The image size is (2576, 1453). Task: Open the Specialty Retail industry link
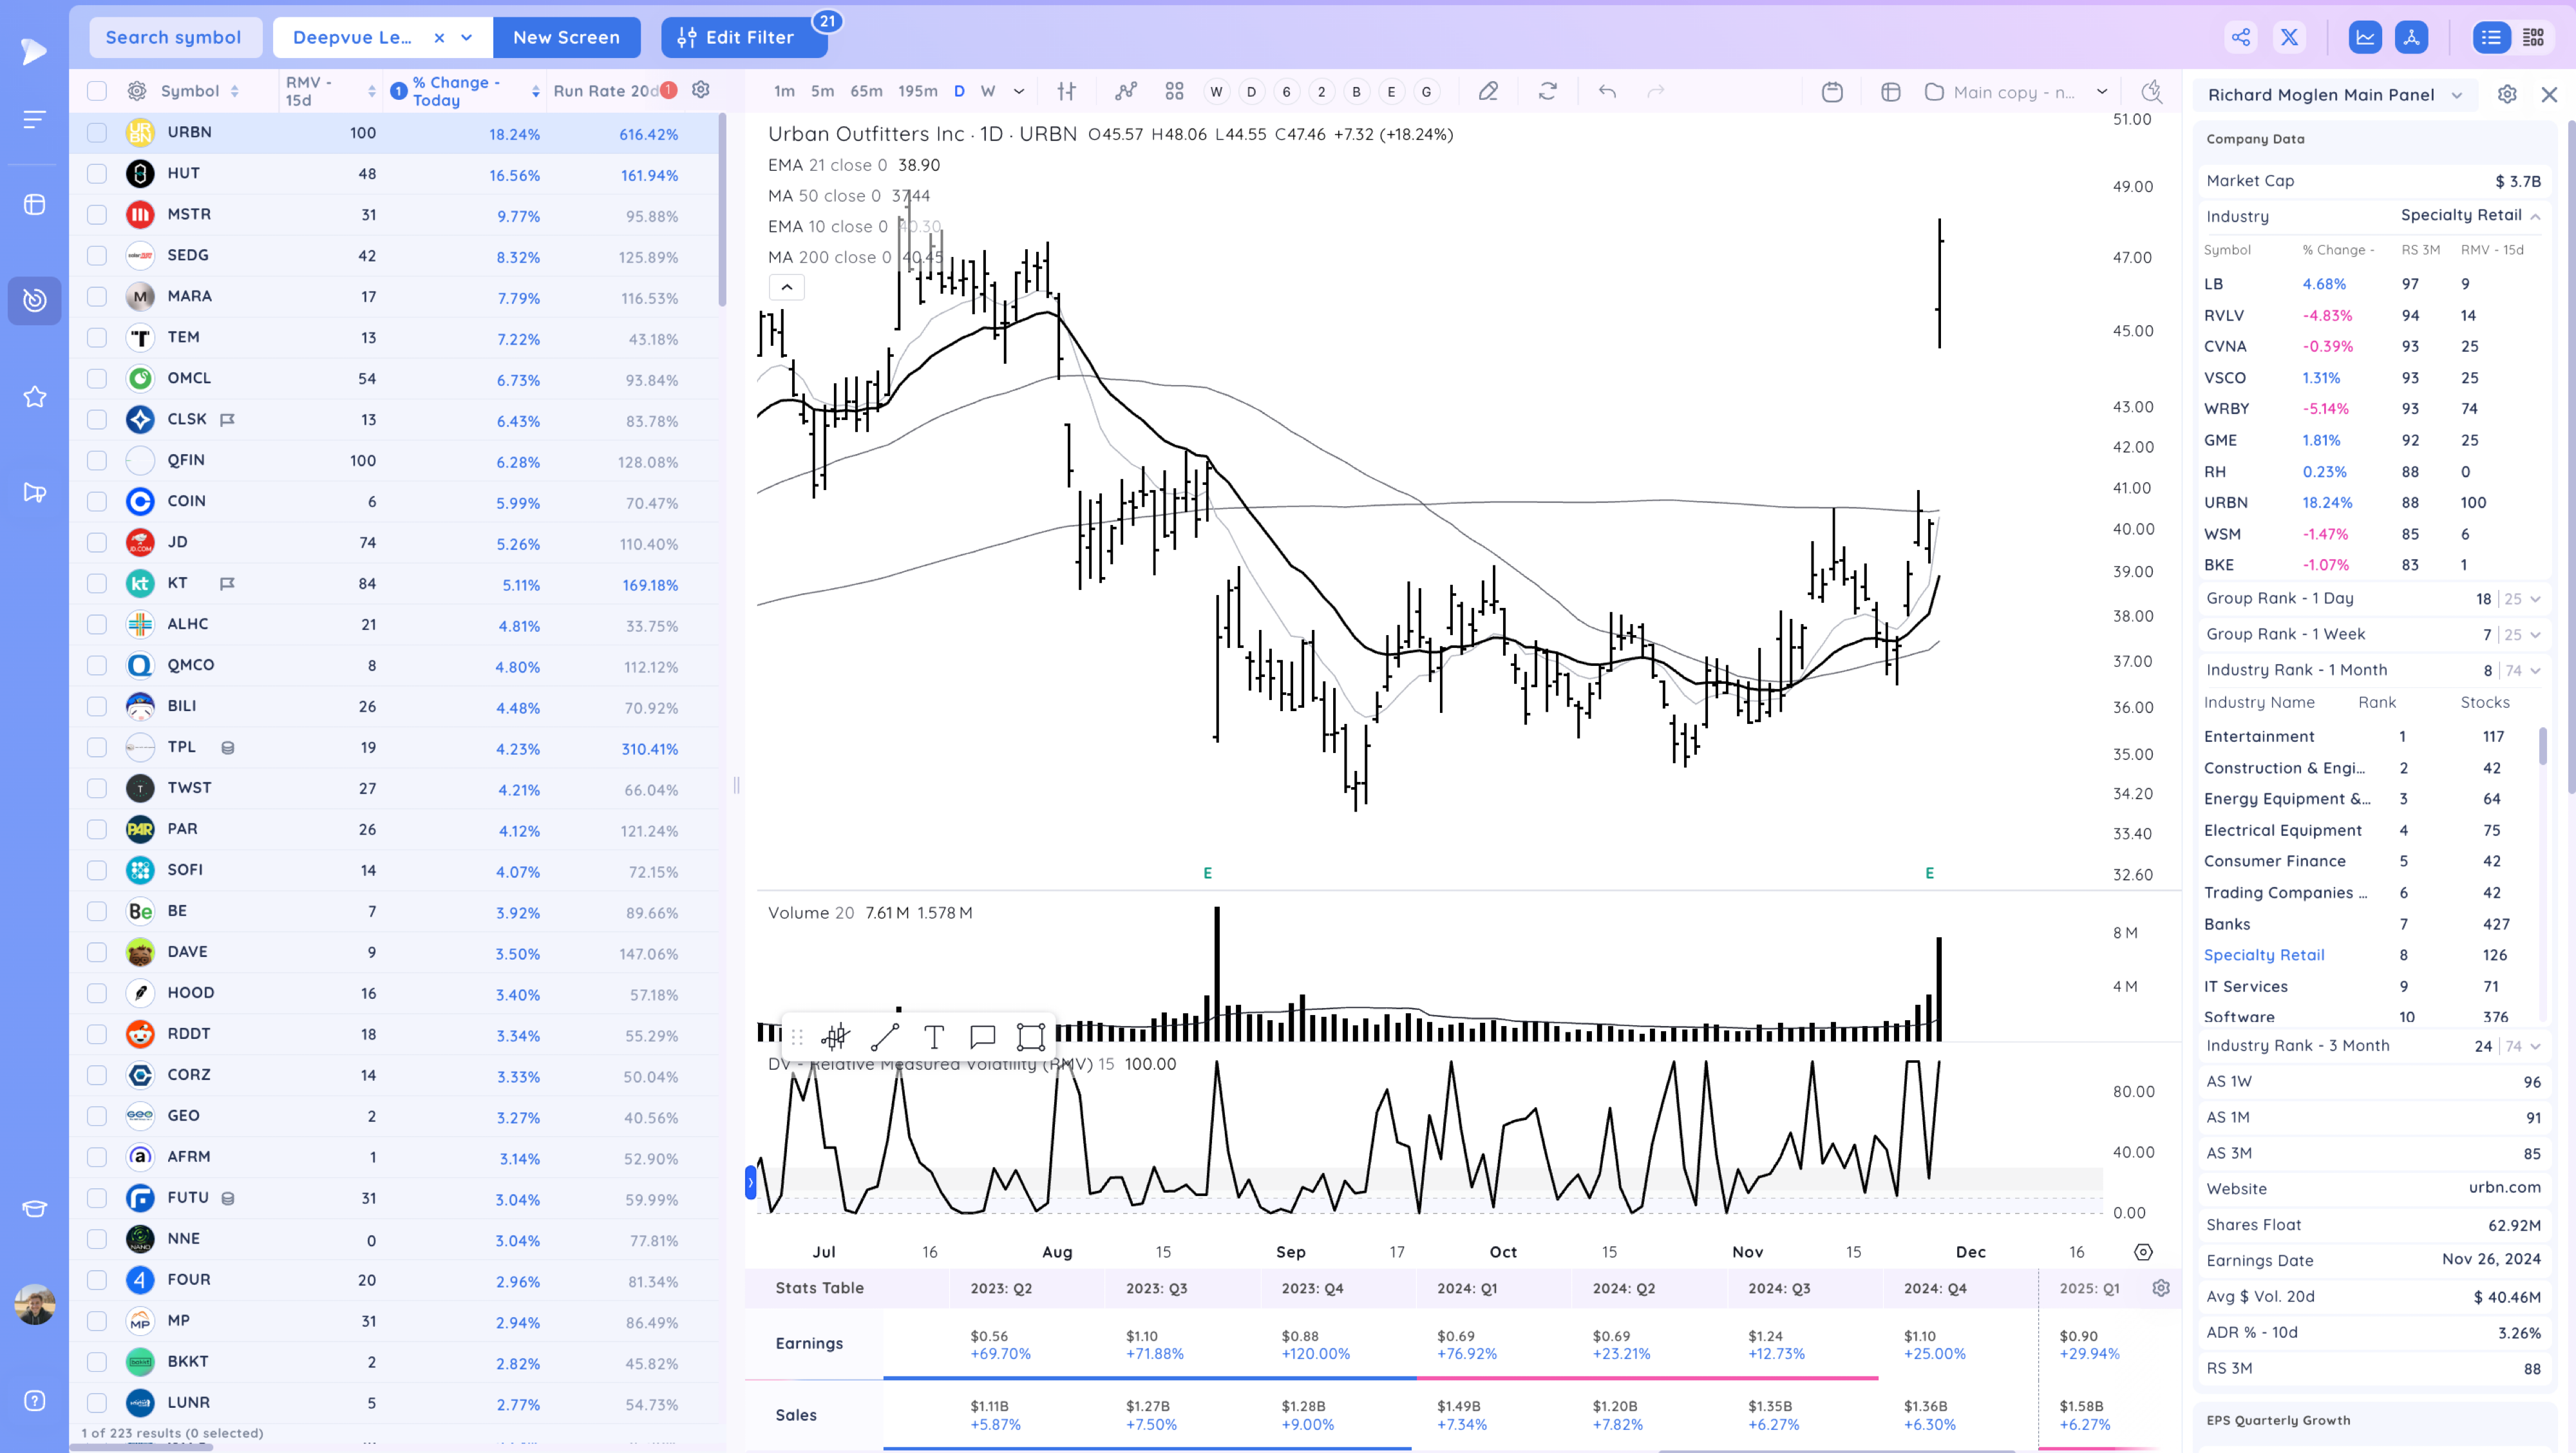(x=2263, y=955)
